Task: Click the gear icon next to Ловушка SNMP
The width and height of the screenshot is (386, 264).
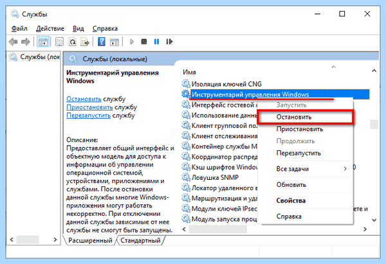Action: click(186, 177)
